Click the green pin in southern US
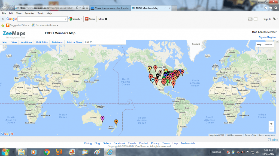The width and height of the screenshot is (279, 156). click(x=168, y=82)
